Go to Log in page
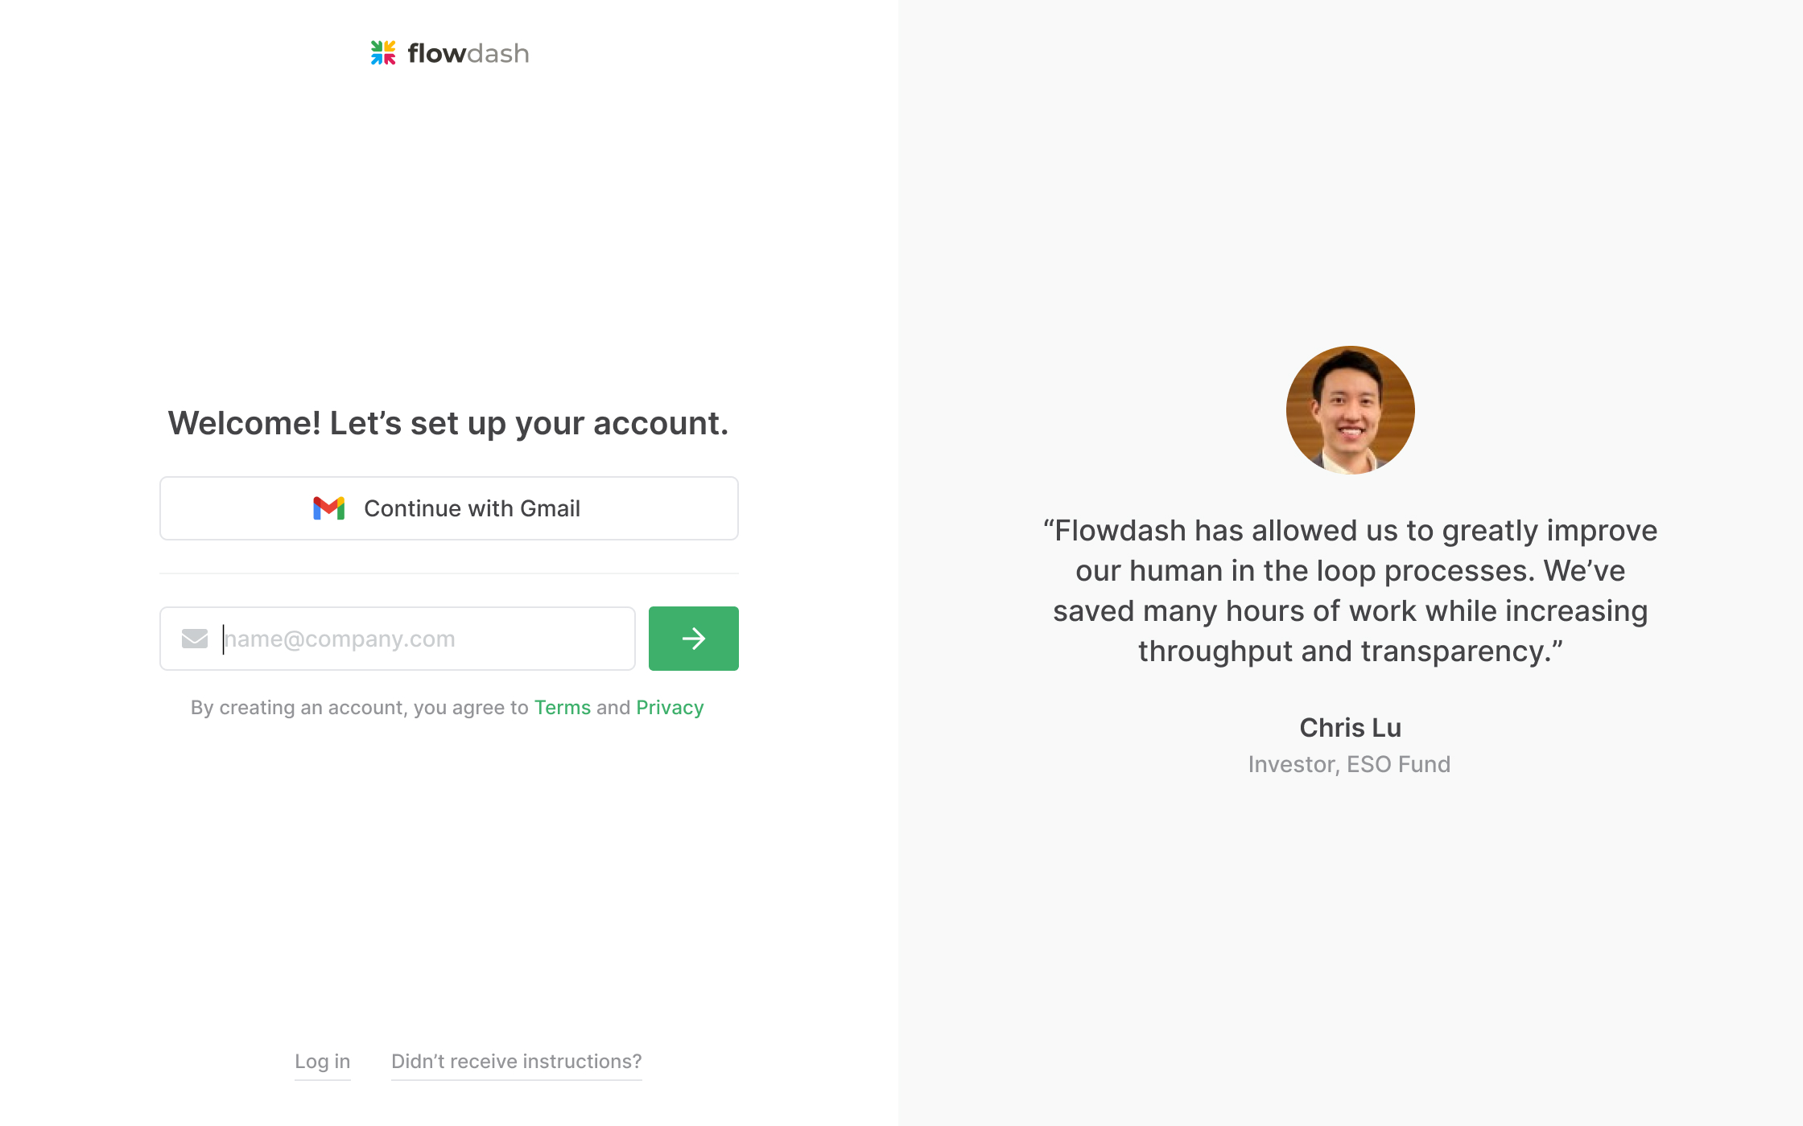The width and height of the screenshot is (1803, 1126). [323, 1062]
